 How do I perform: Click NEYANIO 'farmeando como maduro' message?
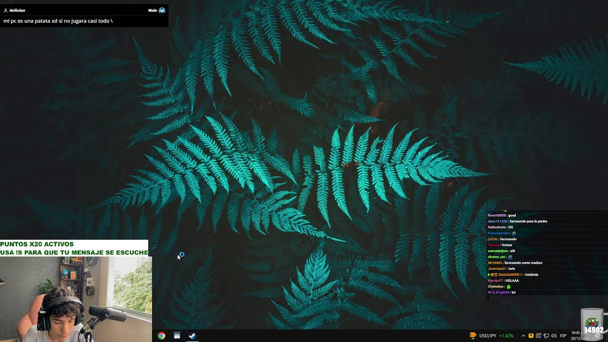tap(515, 263)
